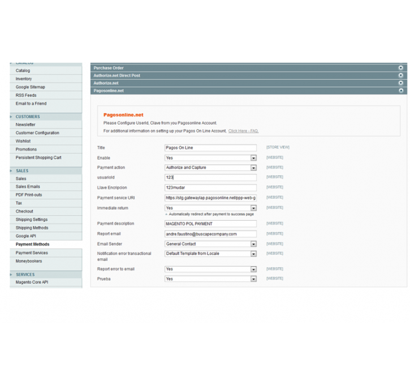Open the Payment action dropdown
This screenshot has width=410, height=385.
[x=210, y=168]
